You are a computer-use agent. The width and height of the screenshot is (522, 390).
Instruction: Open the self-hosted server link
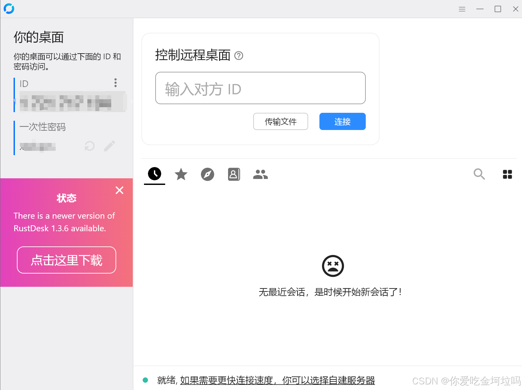(277, 380)
